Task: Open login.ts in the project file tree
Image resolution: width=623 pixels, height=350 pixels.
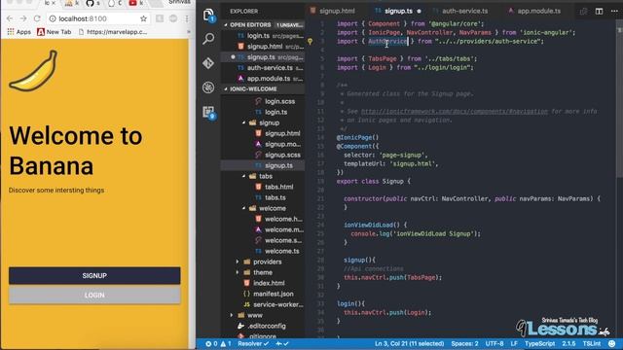Action: [275, 113]
